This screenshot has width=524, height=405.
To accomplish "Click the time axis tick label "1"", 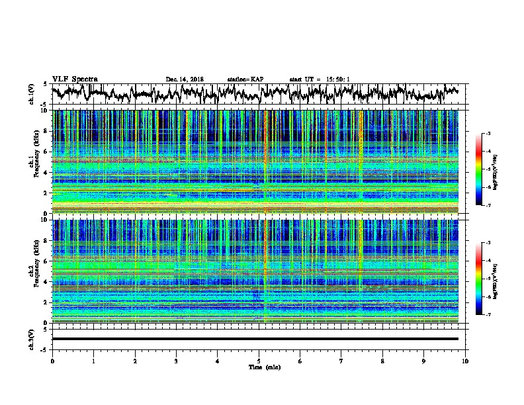I will point(93,361).
